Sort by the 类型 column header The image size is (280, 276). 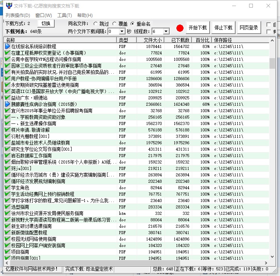(x=127, y=40)
